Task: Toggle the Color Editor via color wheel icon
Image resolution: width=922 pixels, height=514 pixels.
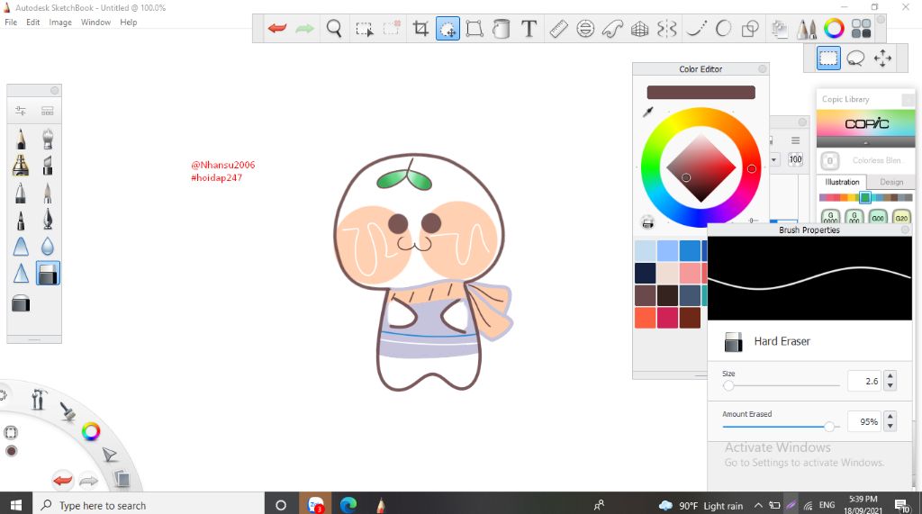Action: click(834, 28)
